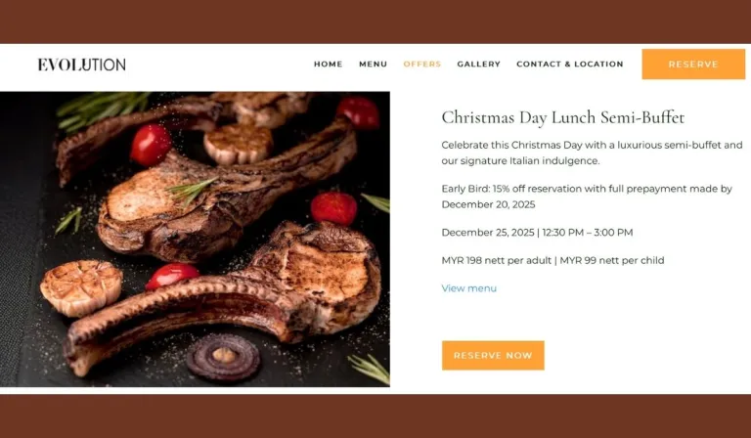
Task: Open the View menu link
Action: coord(469,288)
